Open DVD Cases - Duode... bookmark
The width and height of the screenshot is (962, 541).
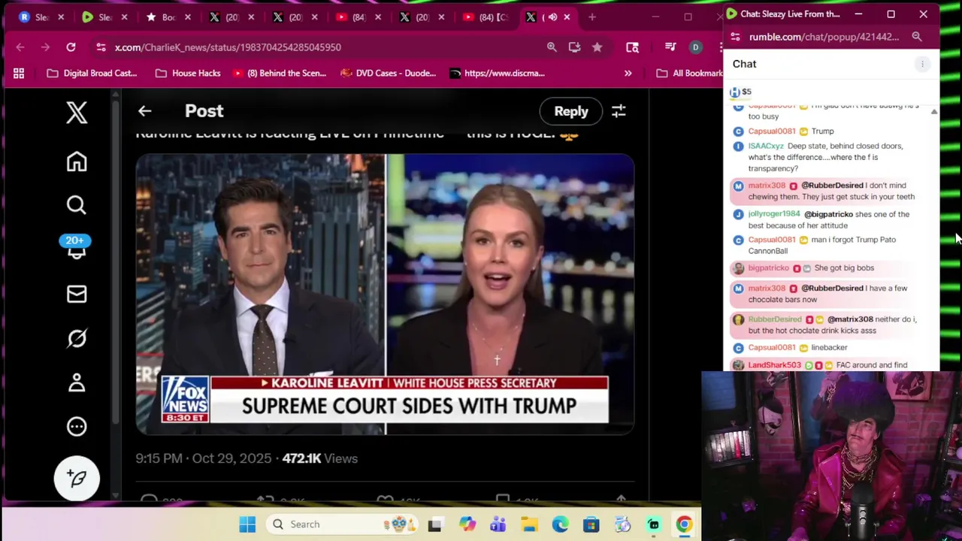tap(388, 73)
